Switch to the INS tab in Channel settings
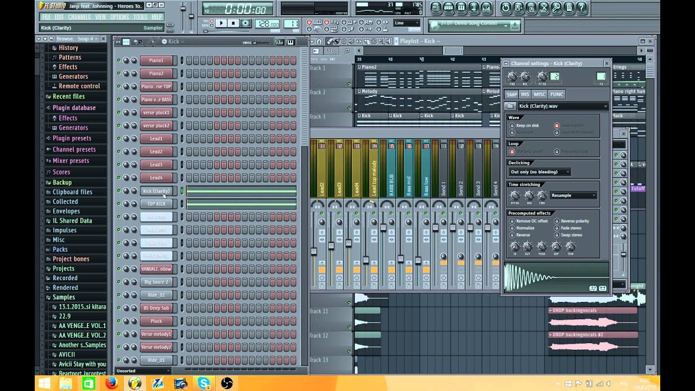The height and width of the screenshot is (391, 695). [x=525, y=94]
